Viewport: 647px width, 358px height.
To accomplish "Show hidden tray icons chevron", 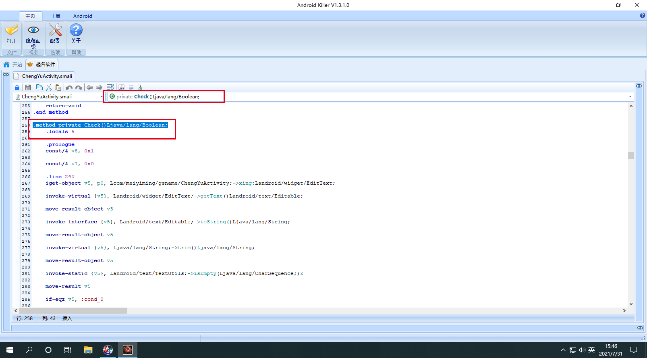I will pos(563,350).
